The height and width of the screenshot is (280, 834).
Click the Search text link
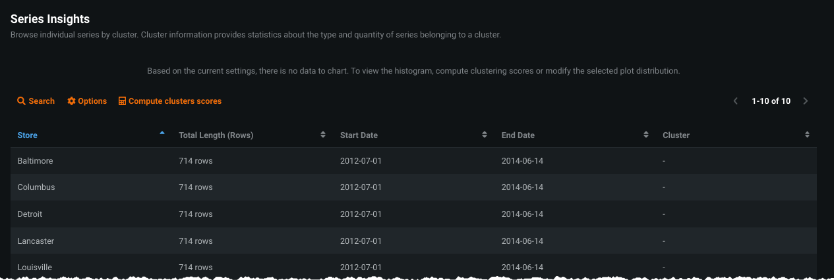[x=42, y=101]
